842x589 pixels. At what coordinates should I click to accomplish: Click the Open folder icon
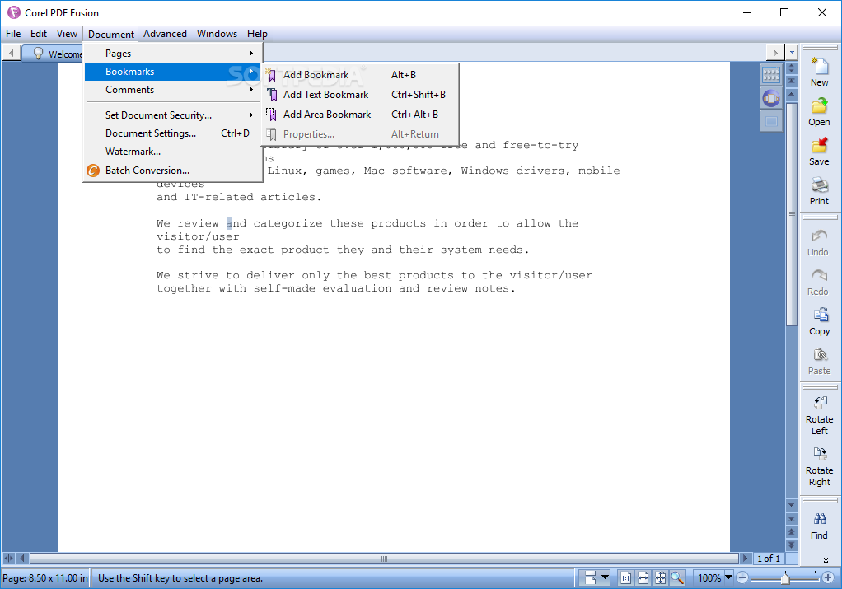[x=820, y=105]
